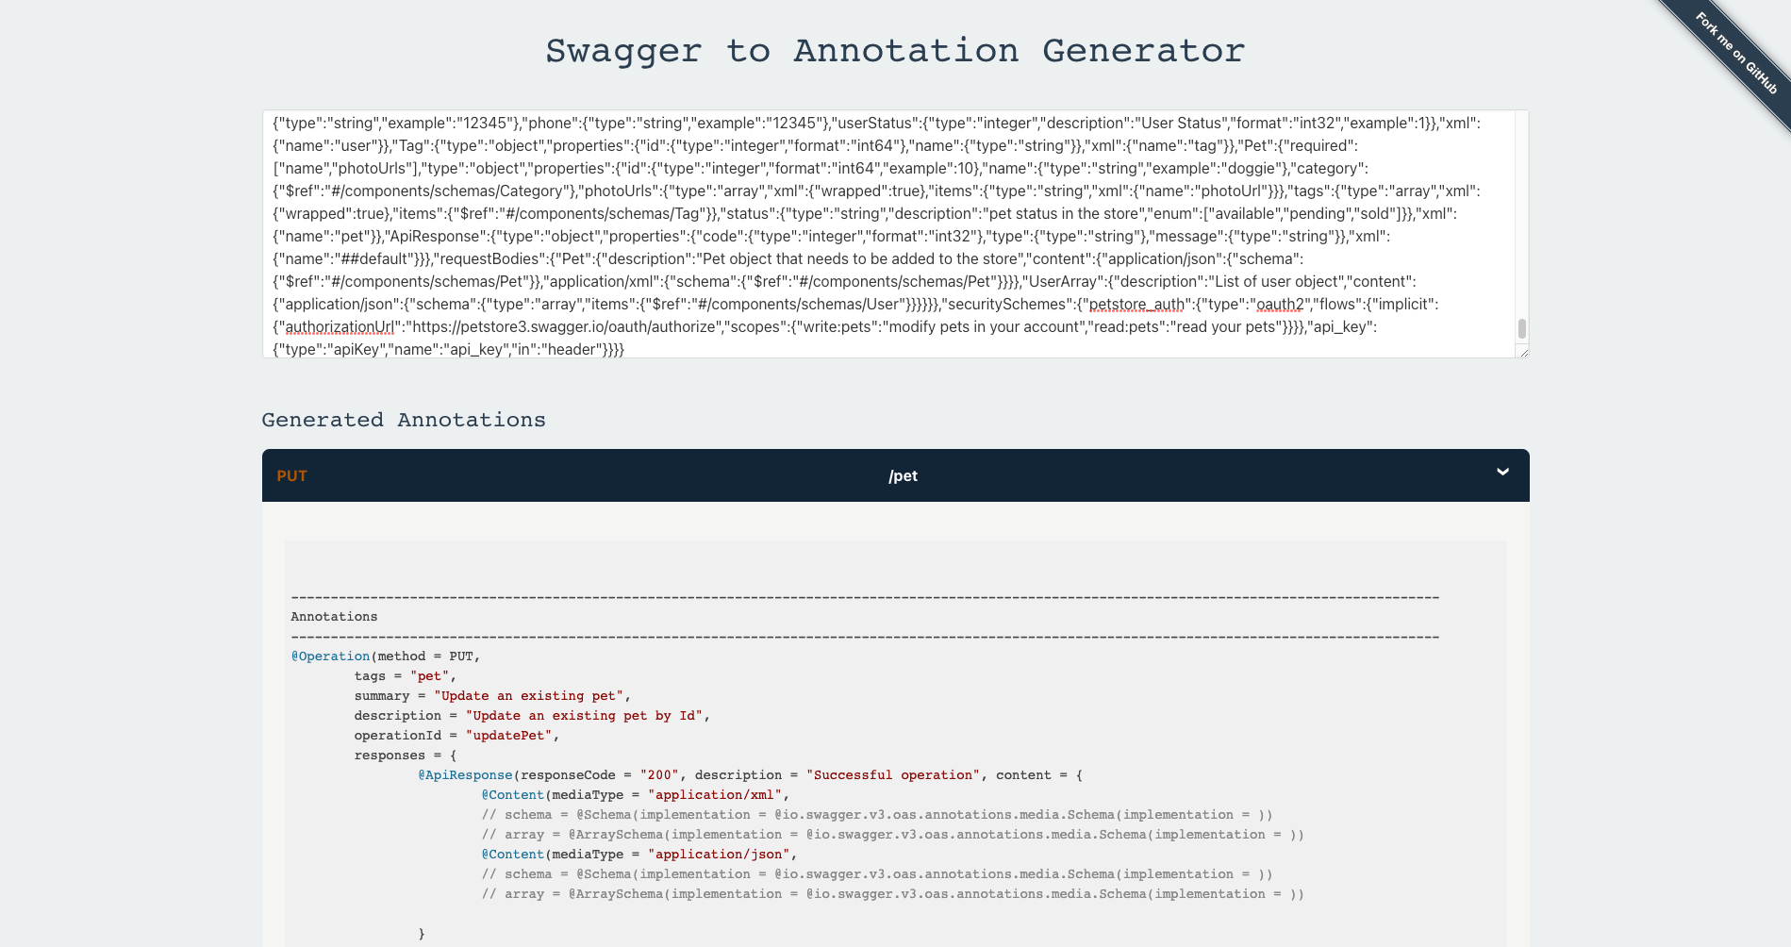Grab the textarea resize handle corner
This screenshot has width=1791, height=947.
click(1522, 352)
